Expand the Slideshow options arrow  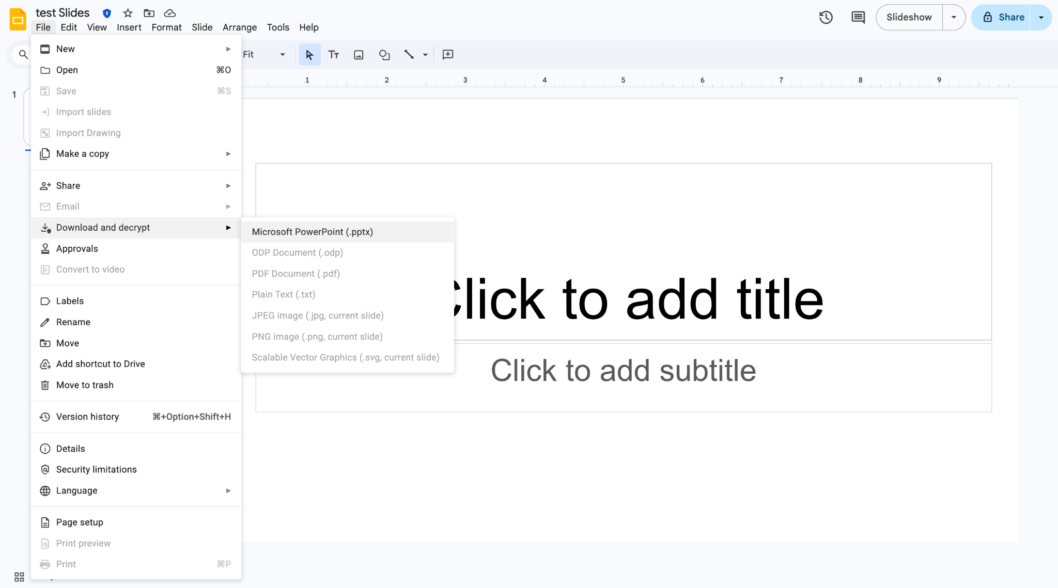(954, 17)
